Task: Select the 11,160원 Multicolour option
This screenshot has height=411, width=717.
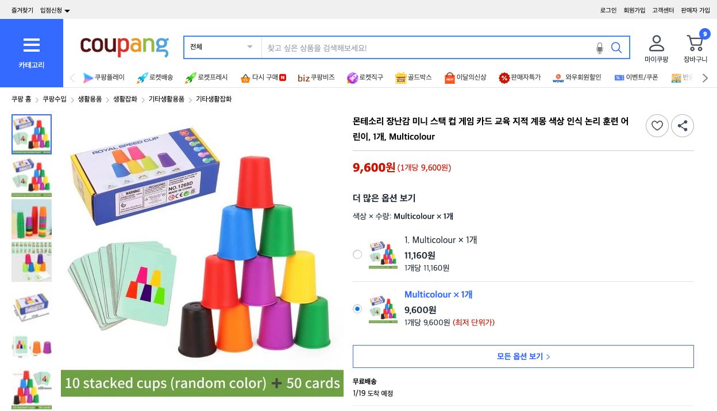Action: click(357, 254)
